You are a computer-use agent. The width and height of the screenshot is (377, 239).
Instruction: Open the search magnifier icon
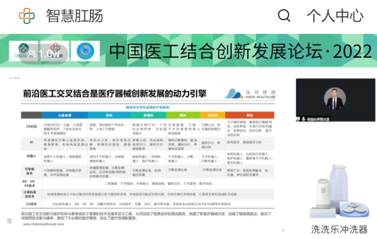(284, 15)
